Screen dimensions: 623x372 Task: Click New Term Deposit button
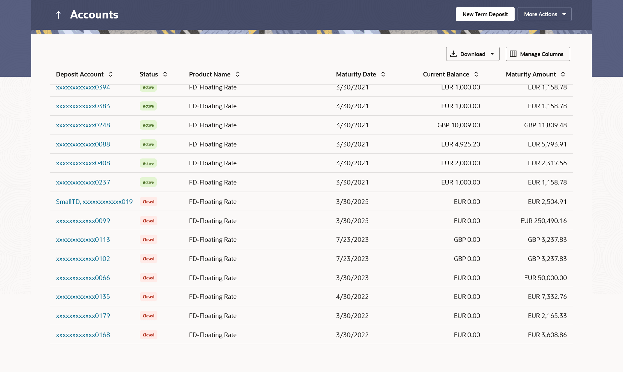[485, 14]
